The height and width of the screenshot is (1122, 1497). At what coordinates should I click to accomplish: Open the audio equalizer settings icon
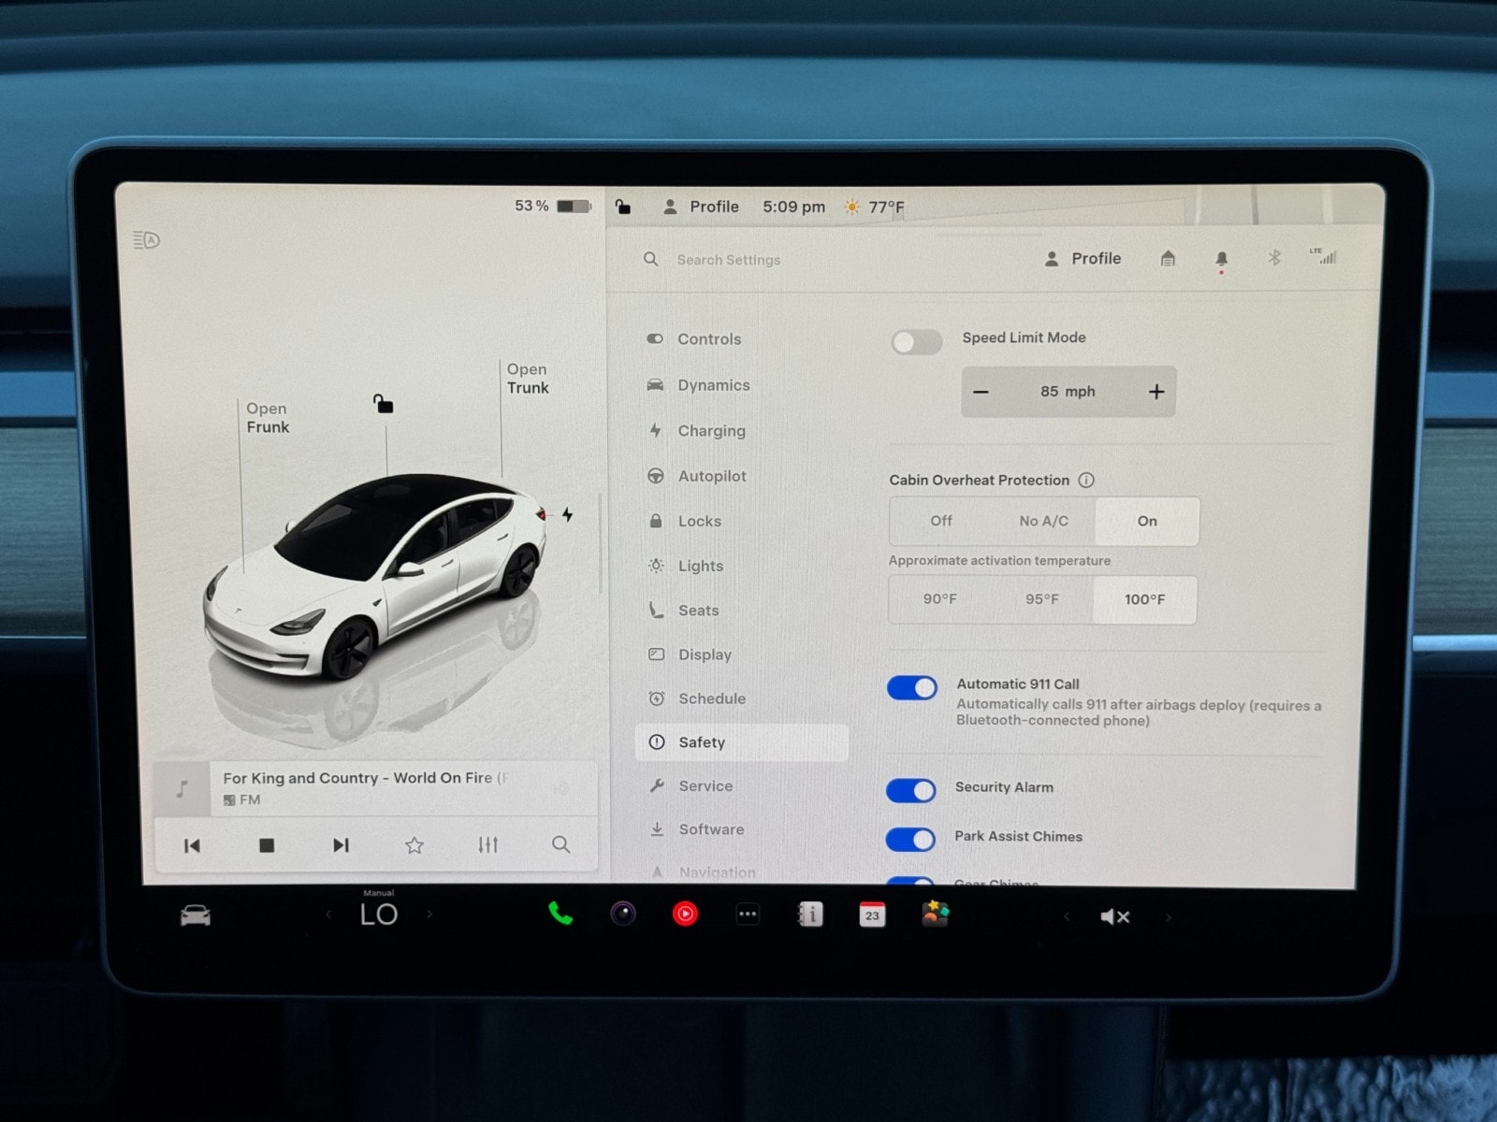[x=487, y=845]
